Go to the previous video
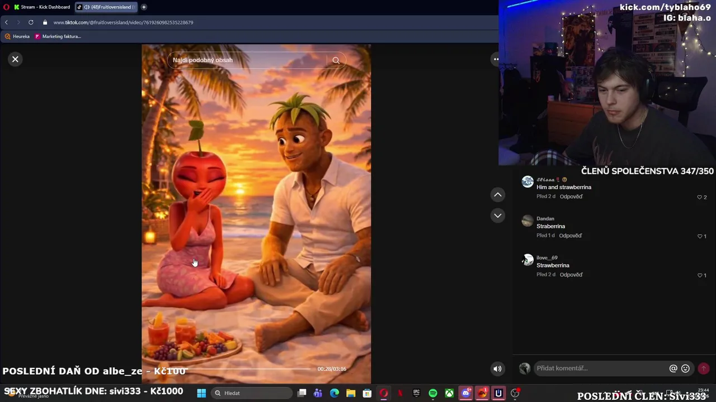The image size is (716, 402). coord(497,194)
